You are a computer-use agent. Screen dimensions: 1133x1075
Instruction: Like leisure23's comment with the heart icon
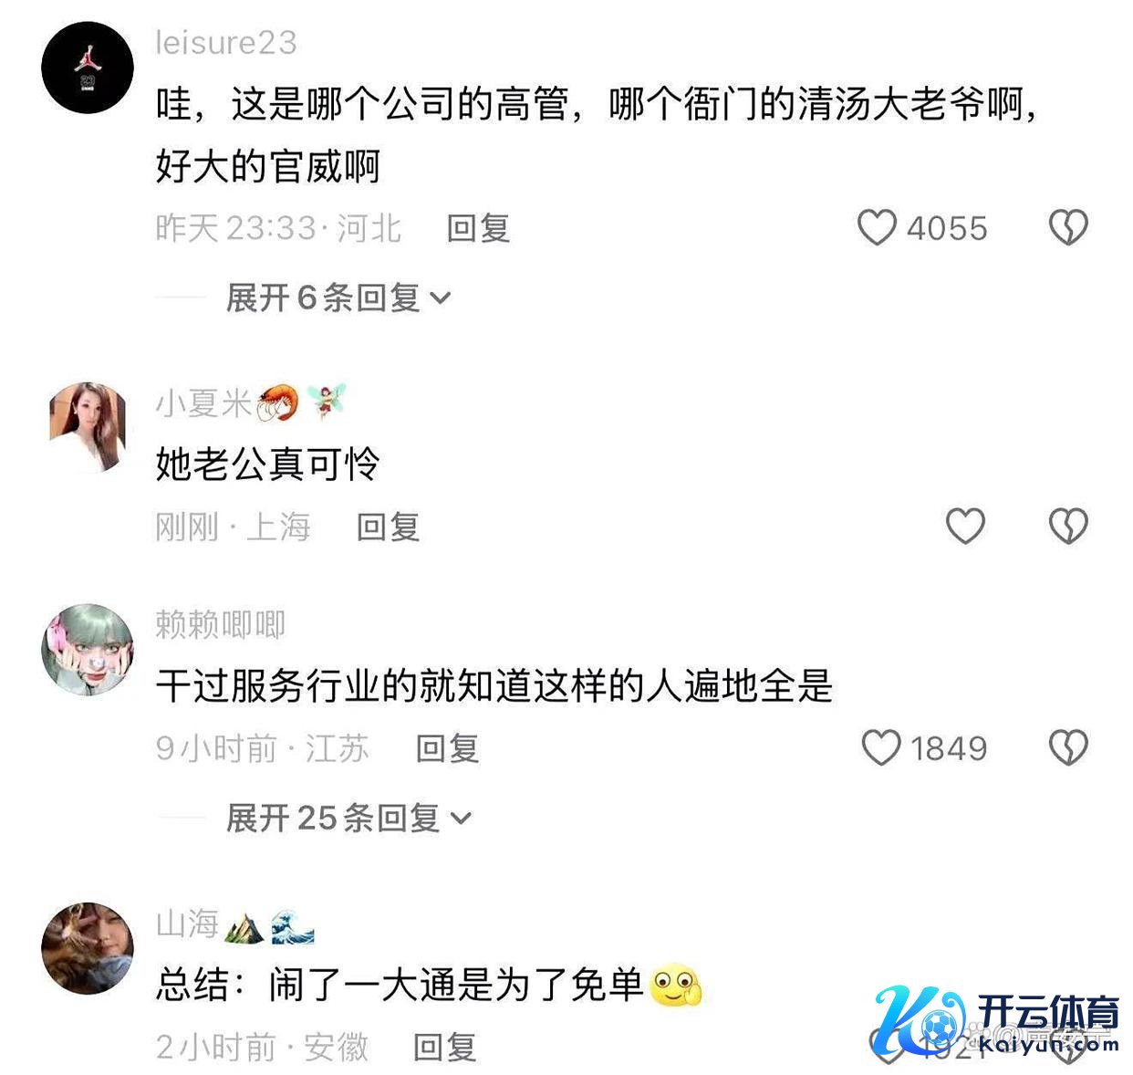tap(877, 227)
